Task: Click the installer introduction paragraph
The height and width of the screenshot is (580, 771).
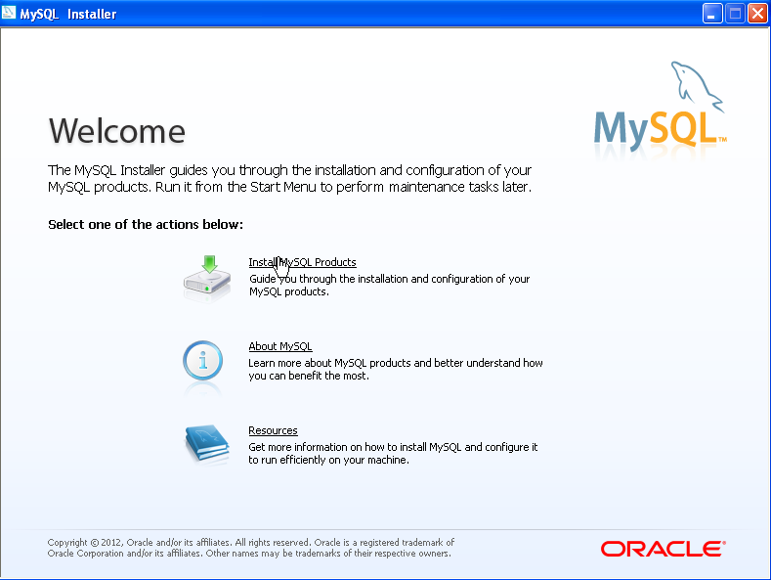Action: tap(290, 178)
